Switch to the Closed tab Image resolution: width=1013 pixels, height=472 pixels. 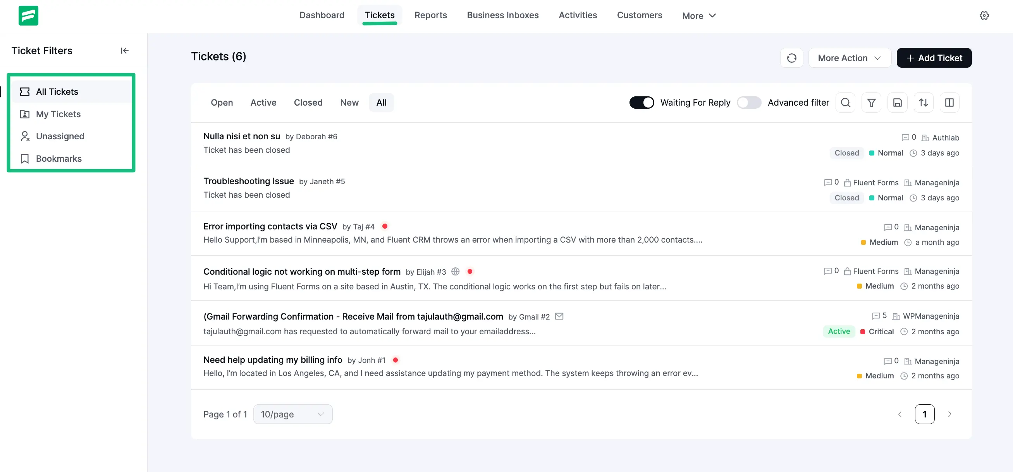click(x=308, y=103)
